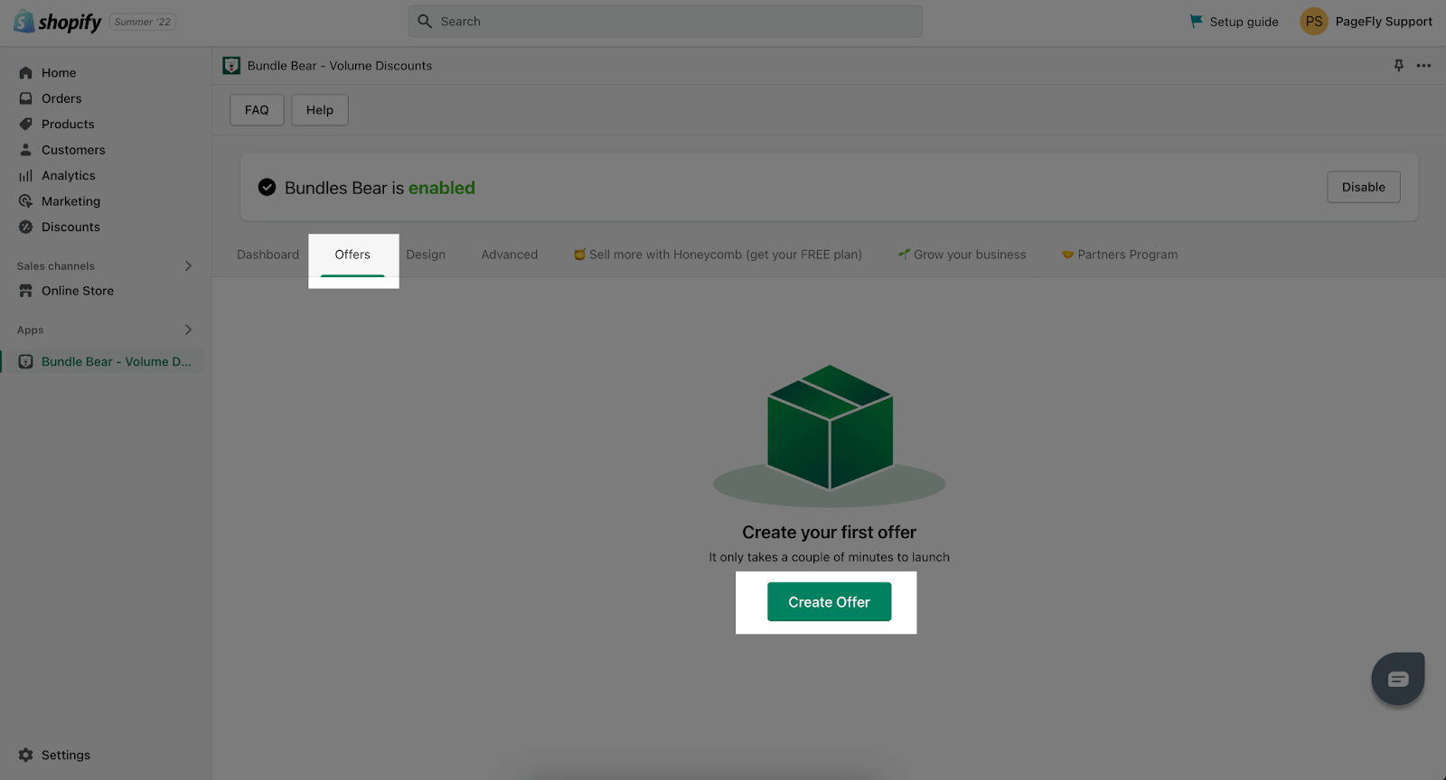The image size is (1446, 780).
Task: Click the Online Store shop icon
Action: 25,291
